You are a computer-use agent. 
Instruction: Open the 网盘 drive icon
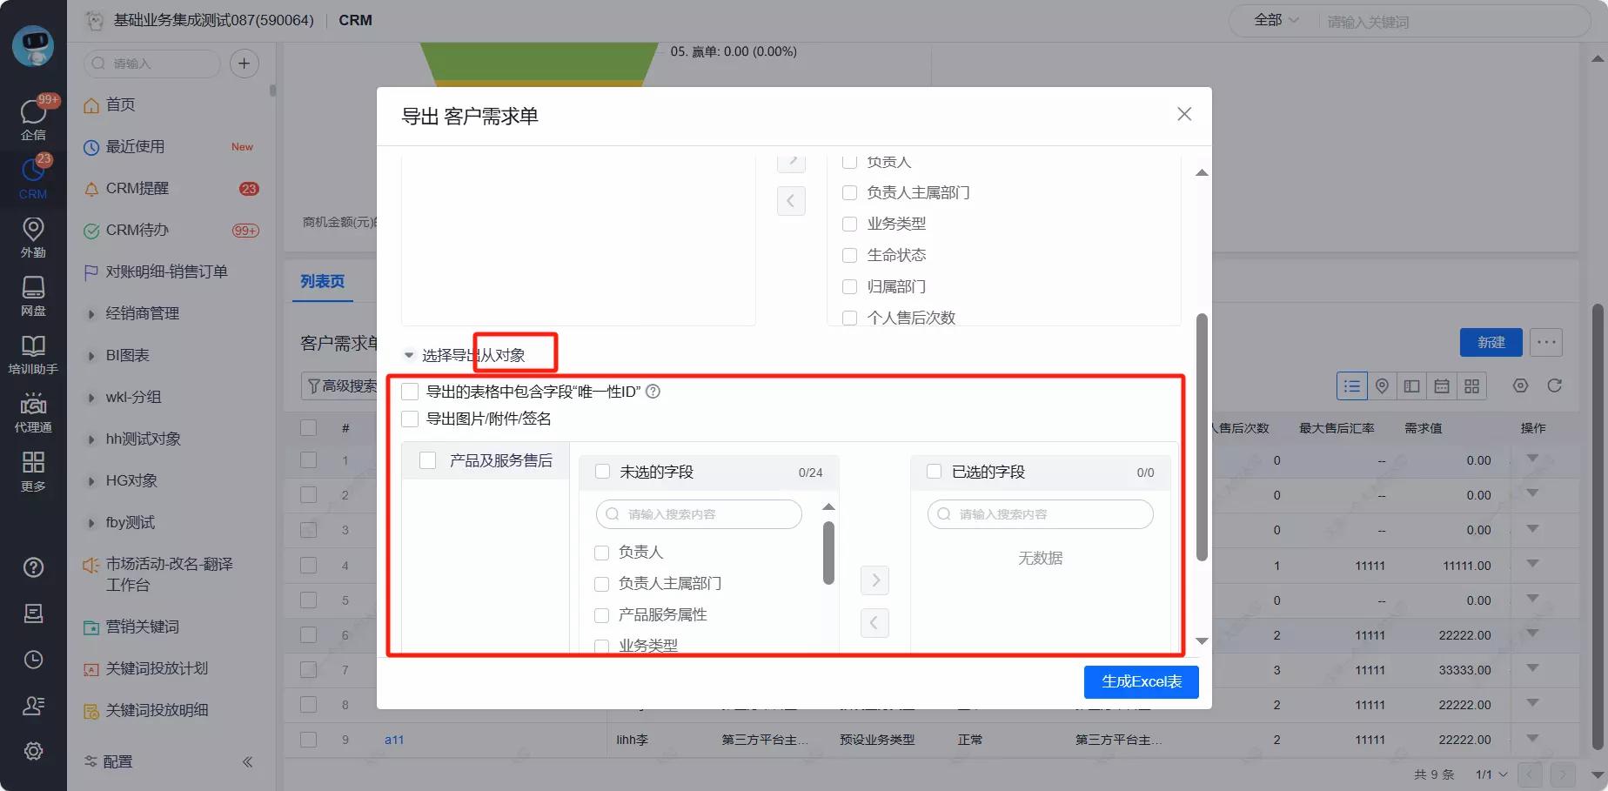33,295
